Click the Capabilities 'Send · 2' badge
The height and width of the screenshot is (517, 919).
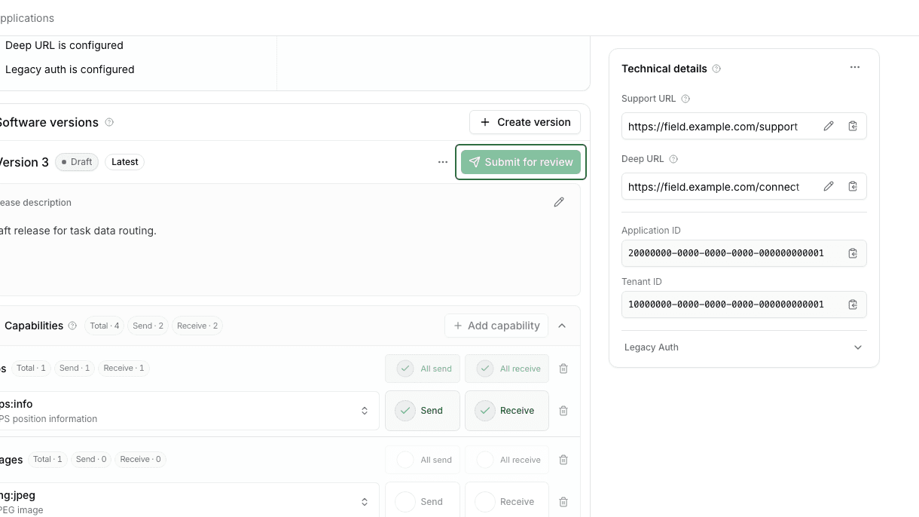pos(148,326)
